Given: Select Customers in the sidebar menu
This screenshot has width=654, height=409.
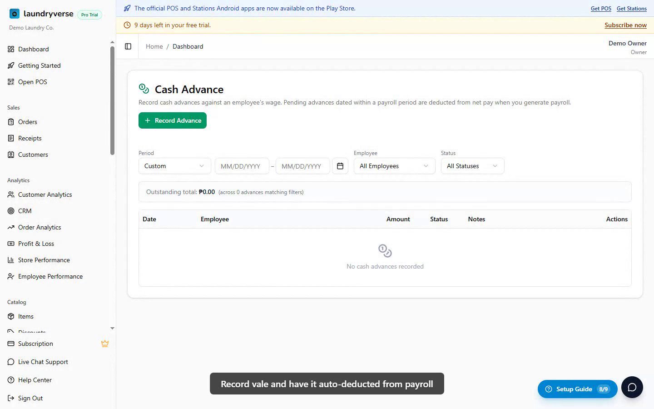Looking at the screenshot, I should [57, 155].
